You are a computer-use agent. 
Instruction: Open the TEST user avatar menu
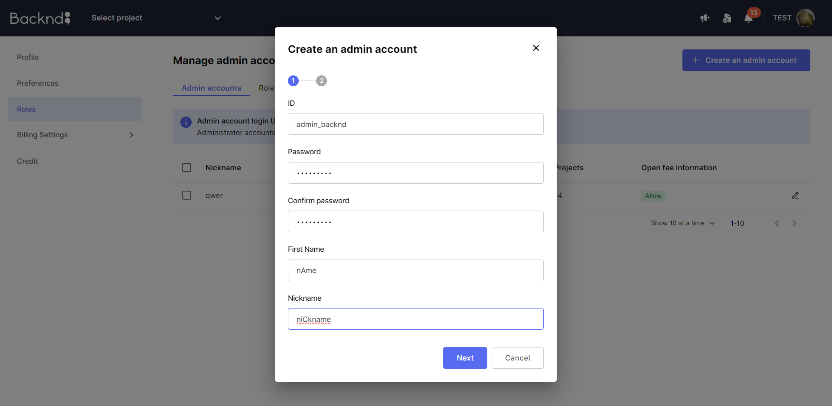806,18
